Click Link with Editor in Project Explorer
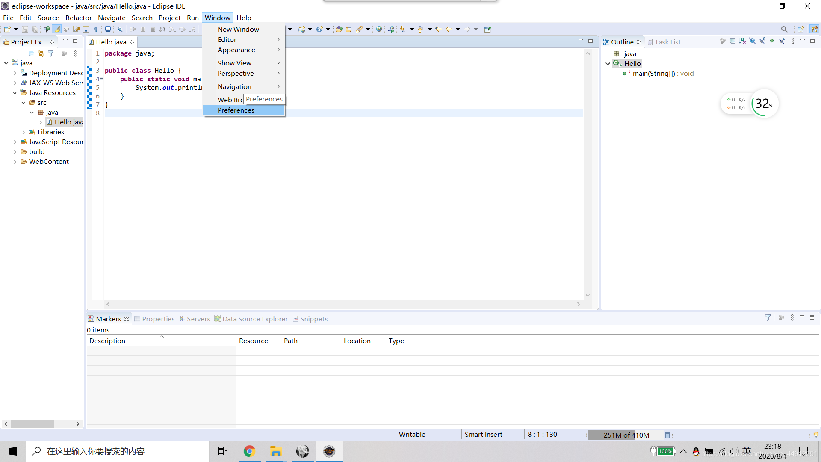 tap(41, 53)
